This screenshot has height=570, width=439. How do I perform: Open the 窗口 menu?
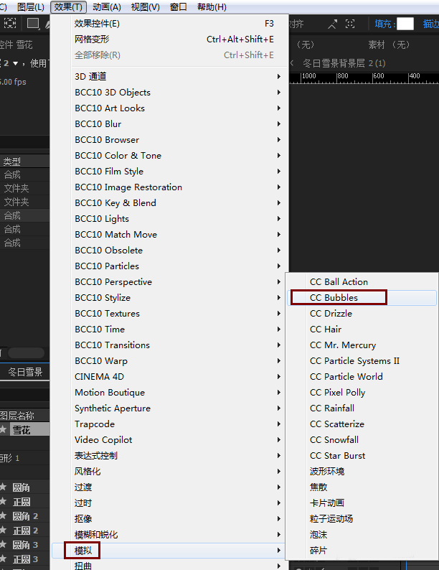[179, 7]
